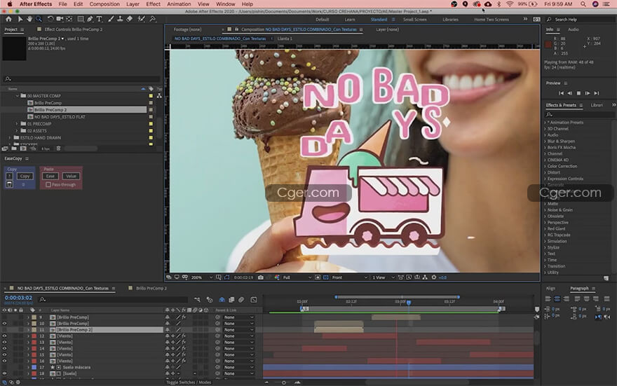The height and width of the screenshot is (386, 617).
Task: Select the Eraser tool
Action: click(130, 19)
